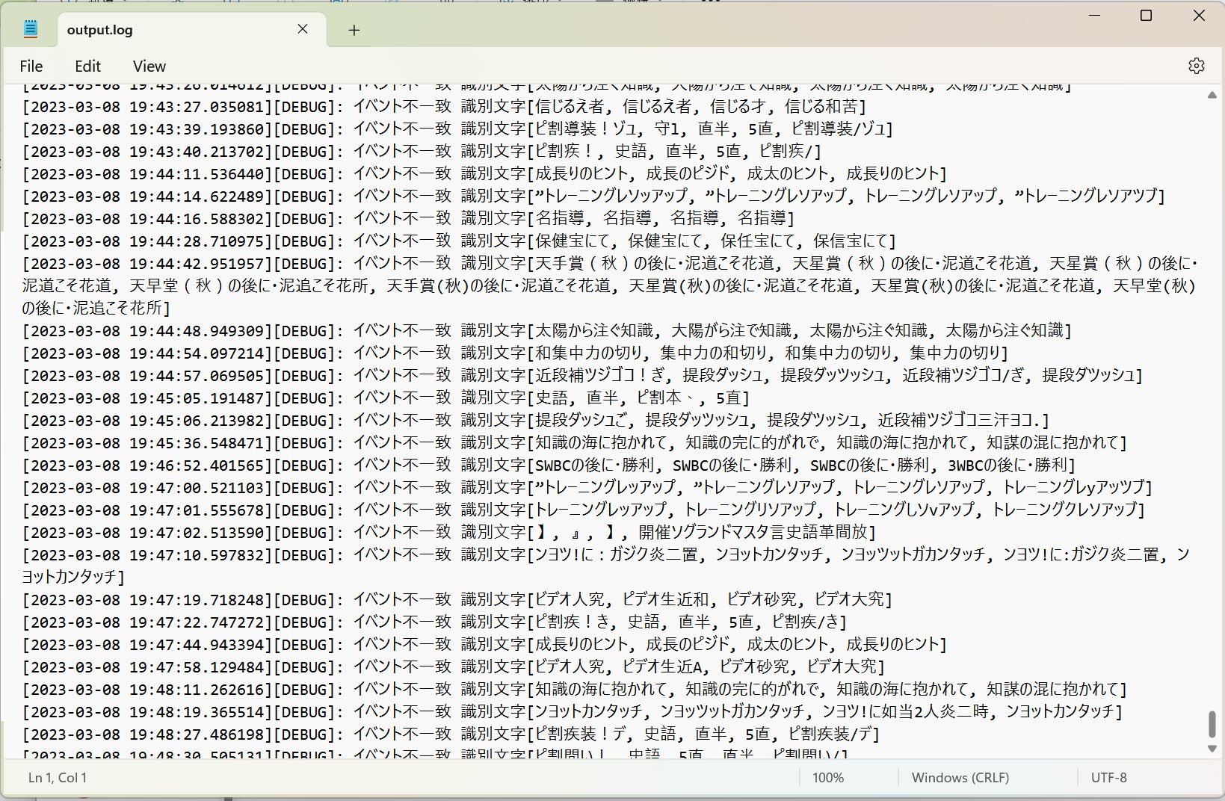Close the Notepad window
This screenshot has width=1225, height=801.
point(1199,16)
